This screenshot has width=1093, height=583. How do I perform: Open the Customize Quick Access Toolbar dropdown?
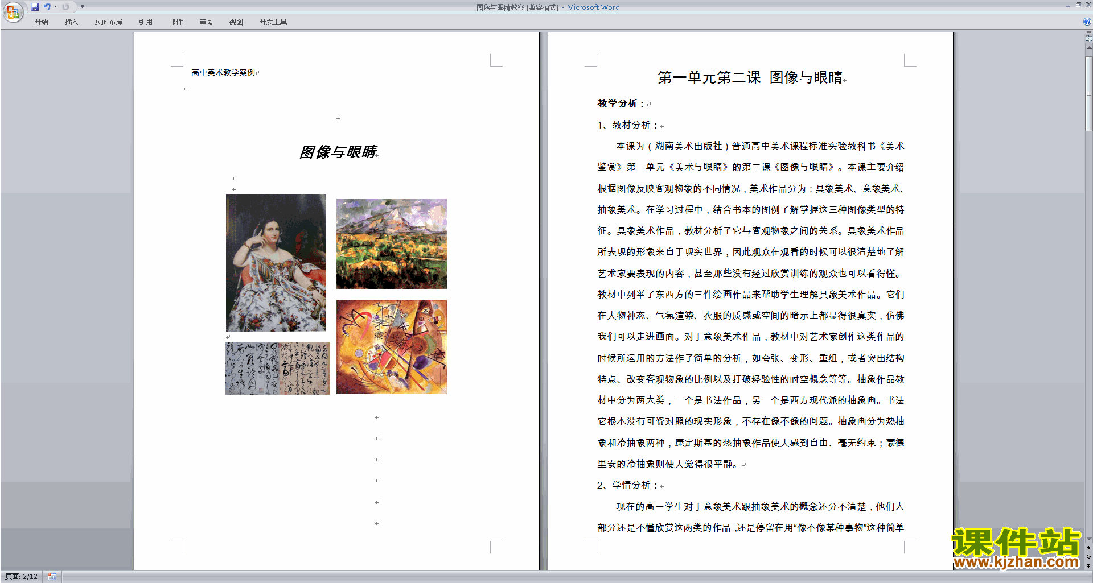pyautogui.click(x=82, y=7)
